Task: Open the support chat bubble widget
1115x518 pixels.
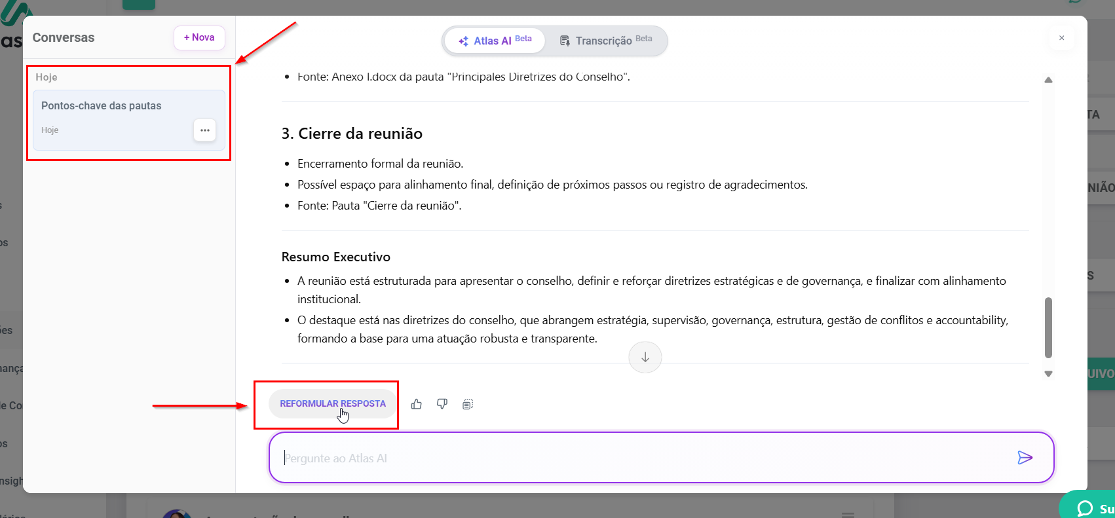Action: [1087, 508]
